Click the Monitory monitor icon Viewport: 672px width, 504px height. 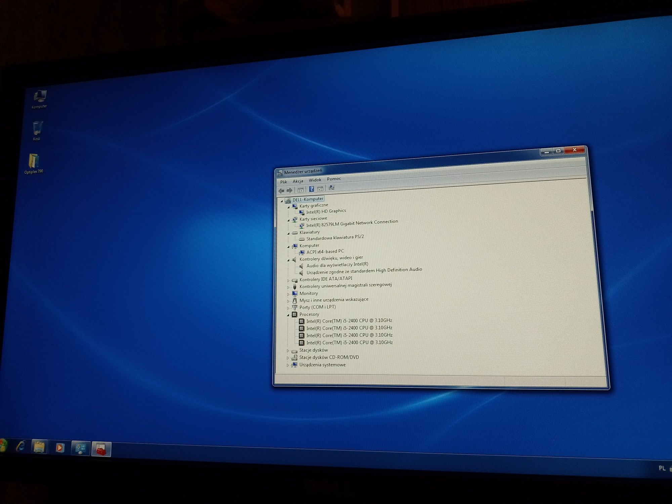coord(295,294)
